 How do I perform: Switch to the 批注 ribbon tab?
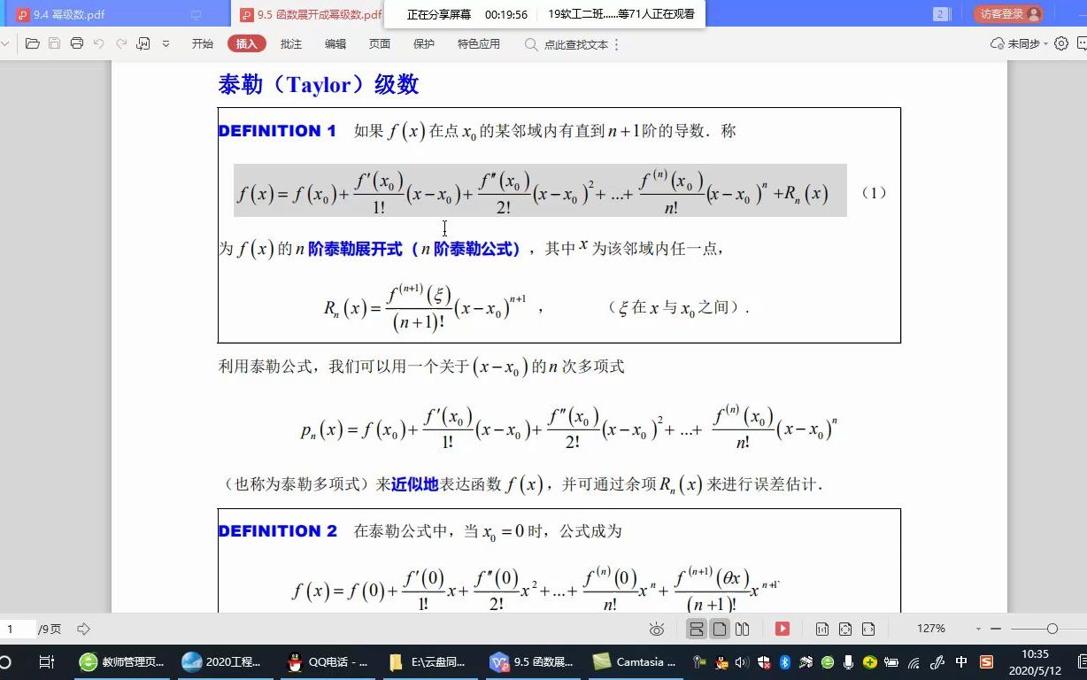pos(290,43)
